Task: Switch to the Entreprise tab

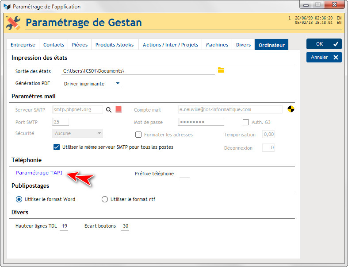Action: 23,45
